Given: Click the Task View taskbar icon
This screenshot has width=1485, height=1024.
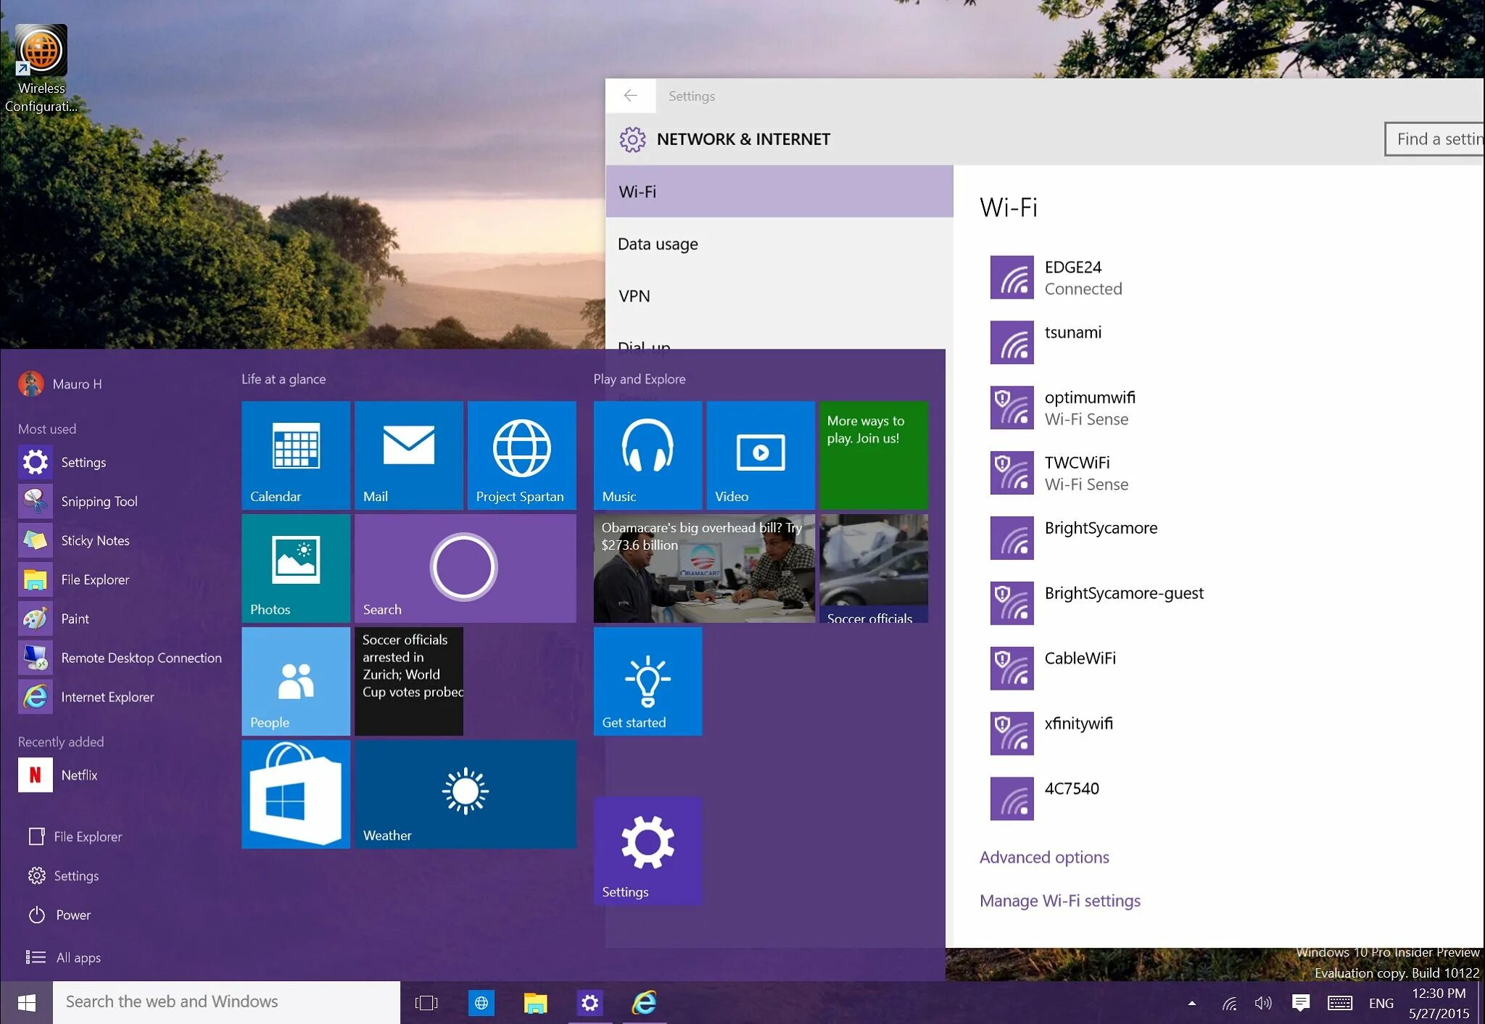Looking at the screenshot, I should 426,1002.
